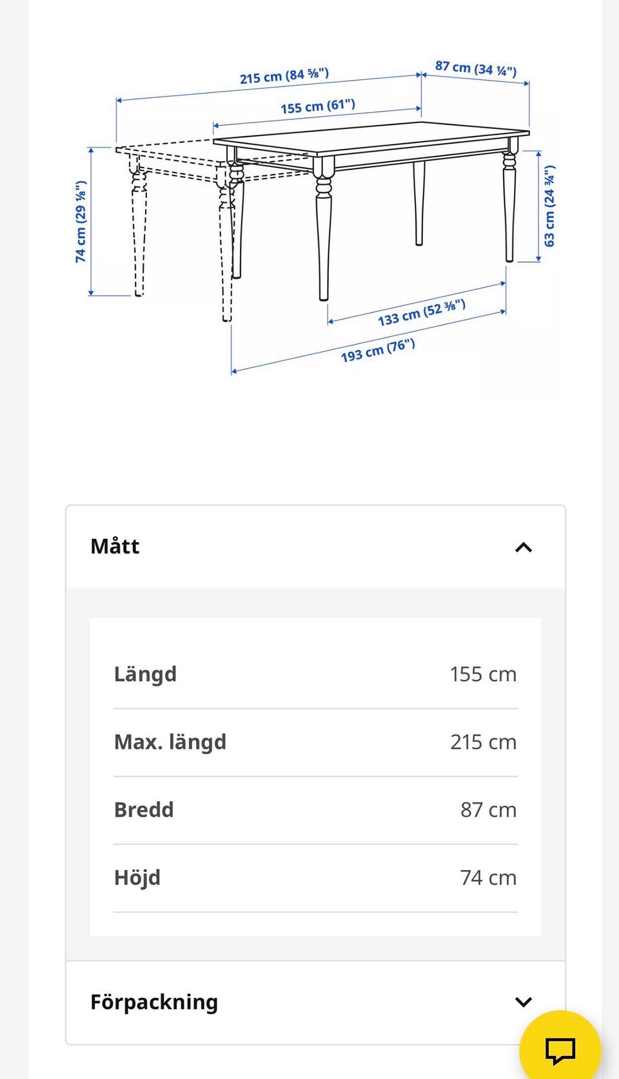Select the Längd 155 cm row
The height and width of the screenshot is (1079, 619).
click(315, 674)
